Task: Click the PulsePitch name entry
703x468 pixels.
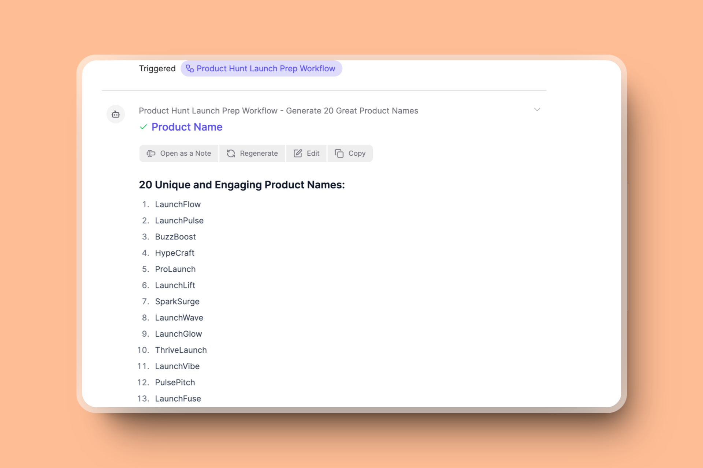Action: (x=175, y=382)
